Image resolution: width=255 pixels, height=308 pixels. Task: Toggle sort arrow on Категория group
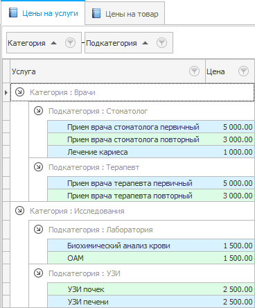click(53, 43)
